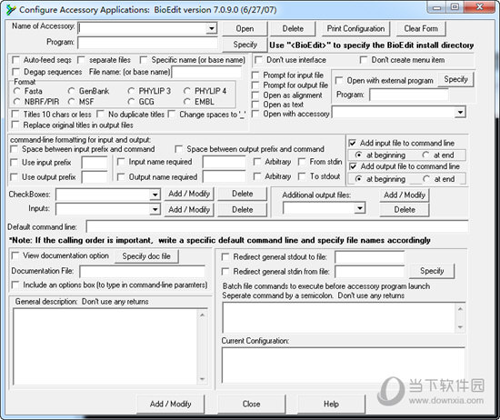Click the Specify doc file button

pos(146,256)
